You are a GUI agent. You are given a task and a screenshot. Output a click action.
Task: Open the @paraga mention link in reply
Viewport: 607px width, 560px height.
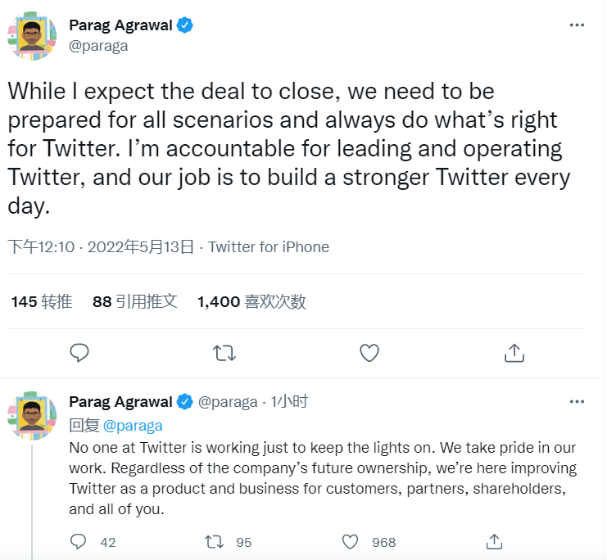tap(133, 426)
